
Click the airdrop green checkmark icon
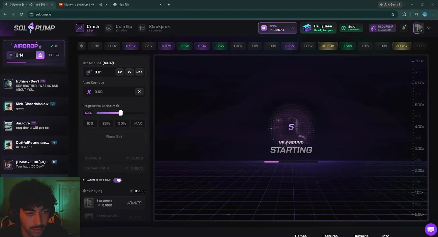click(51, 46)
